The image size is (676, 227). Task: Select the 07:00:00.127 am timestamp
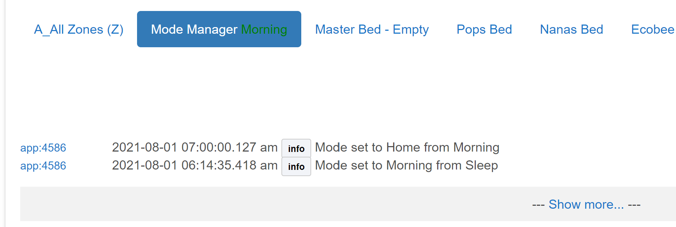pyautogui.click(x=230, y=147)
